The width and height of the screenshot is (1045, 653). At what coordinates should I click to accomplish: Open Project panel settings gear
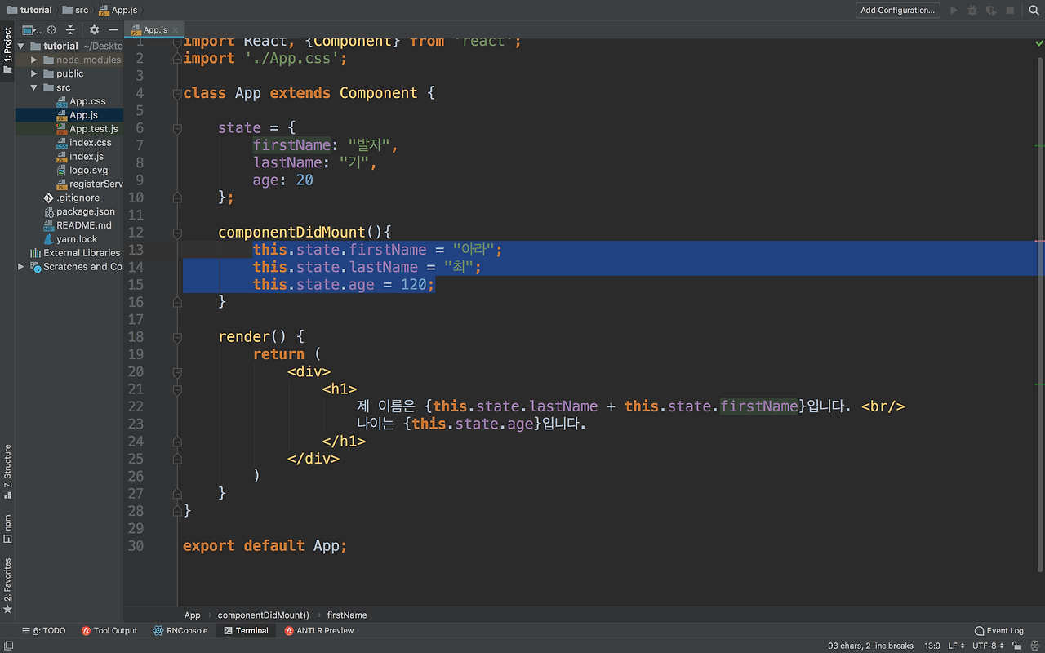[x=94, y=30]
